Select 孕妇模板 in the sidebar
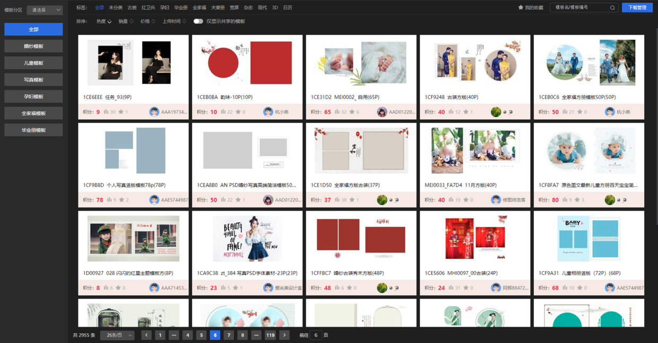Image resolution: width=658 pixels, height=343 pixels. (33, 96)
